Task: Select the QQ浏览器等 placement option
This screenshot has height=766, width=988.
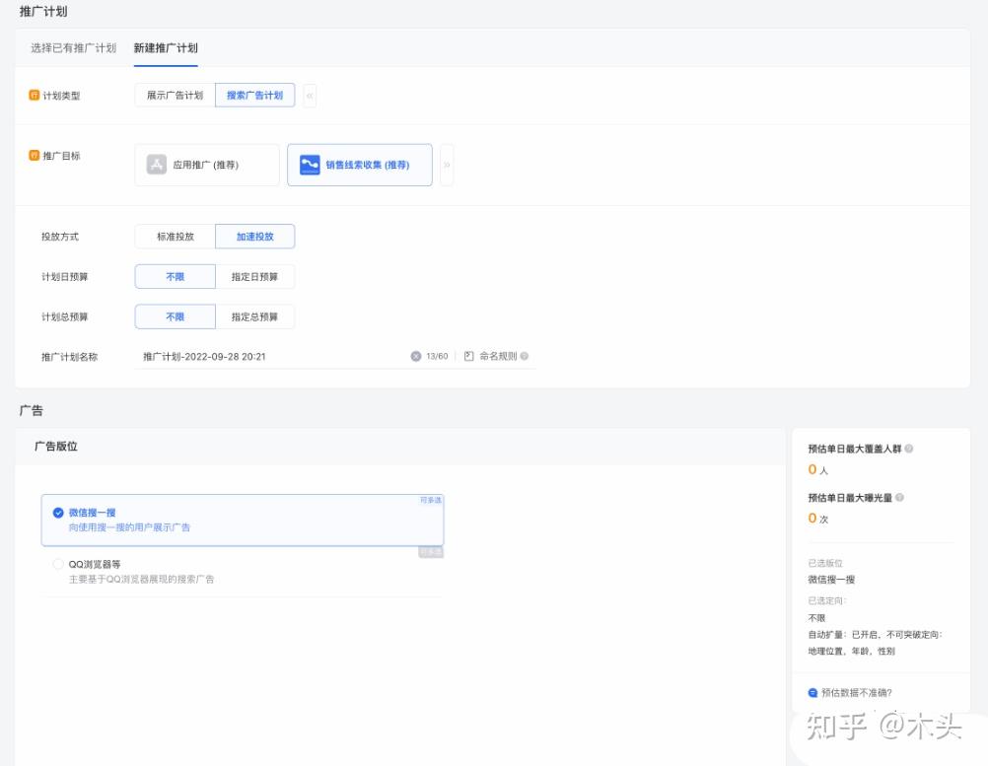Action: pyautogui.click(x=58, y=564)
